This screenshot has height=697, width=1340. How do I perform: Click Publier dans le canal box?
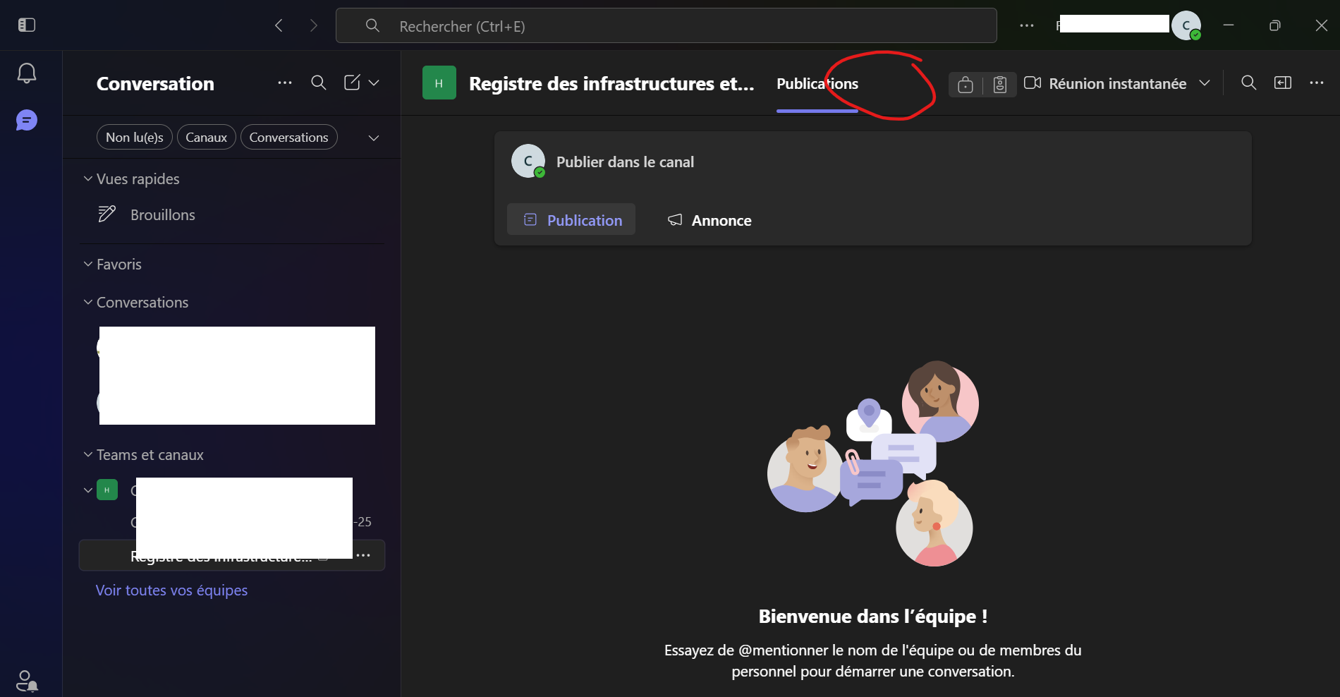[872, 162]
